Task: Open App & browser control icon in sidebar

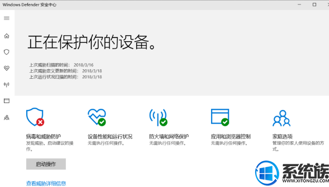Action: 7,101
